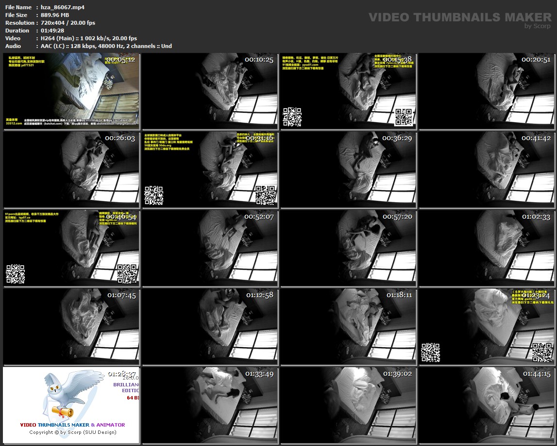Click the thumbnail stamped 00:57:20
557x446 pixels.
348,248
